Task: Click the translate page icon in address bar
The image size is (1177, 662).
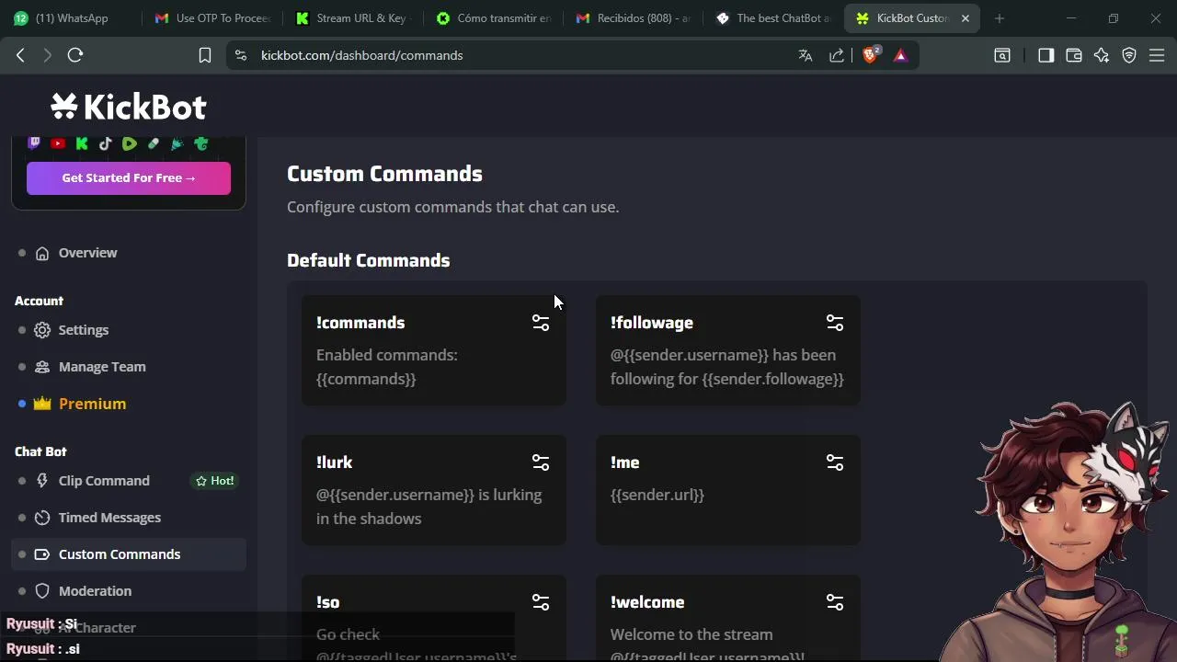Action: coord(806,55)
